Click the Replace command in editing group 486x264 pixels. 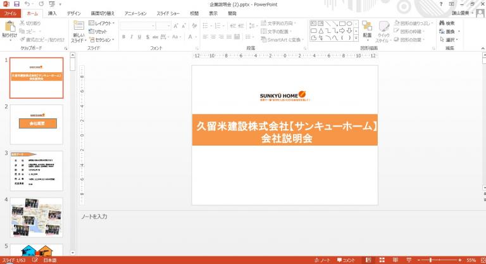450,31
